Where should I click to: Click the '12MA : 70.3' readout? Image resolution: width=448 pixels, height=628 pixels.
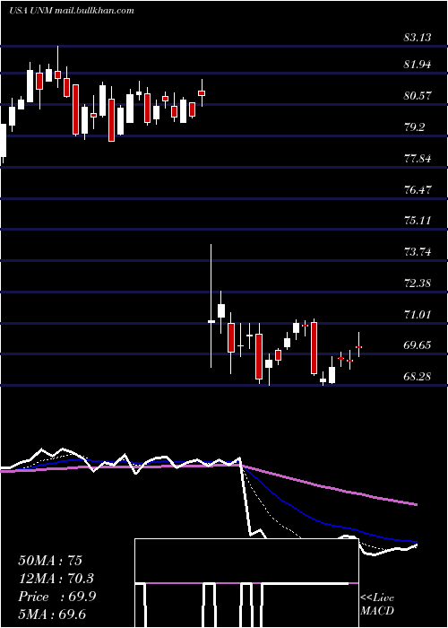tap(56, 579)
